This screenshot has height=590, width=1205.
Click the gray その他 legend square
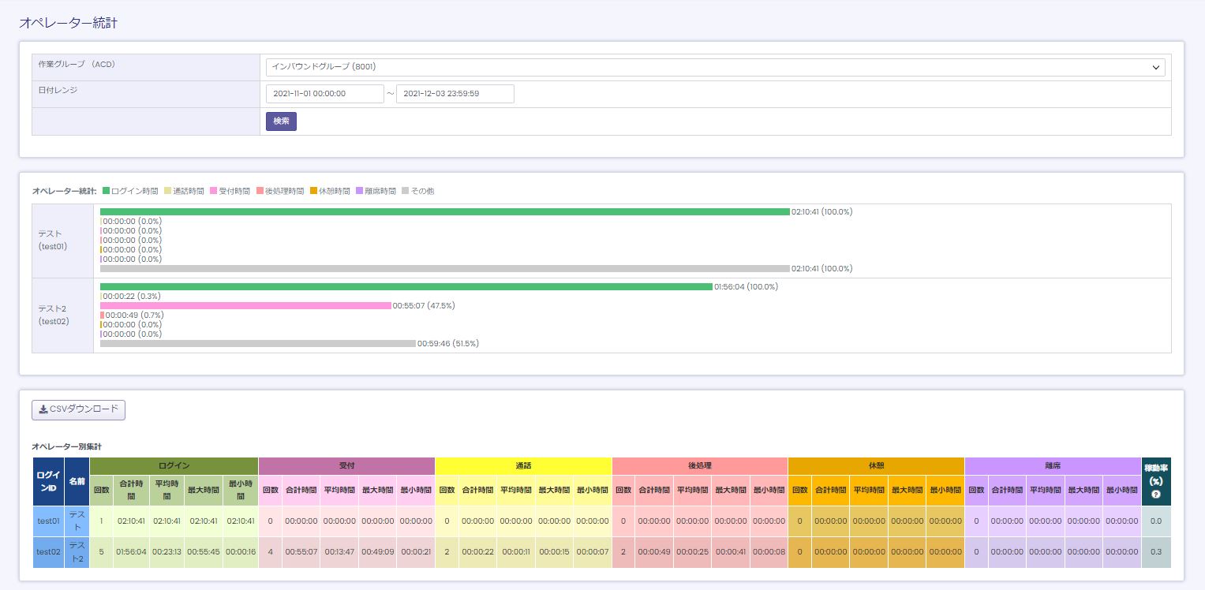(406, 191)
